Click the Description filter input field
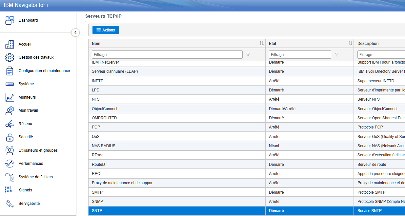The image size is (405, 216). 381,55
